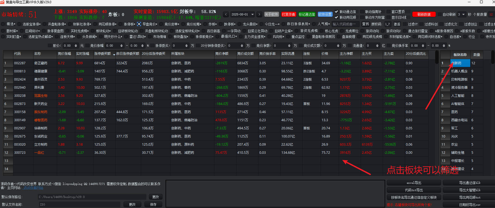The width and height of the screenshot is (495, 208).
Task: Select the 精选 radio option
Action: [x=3, y=24]
